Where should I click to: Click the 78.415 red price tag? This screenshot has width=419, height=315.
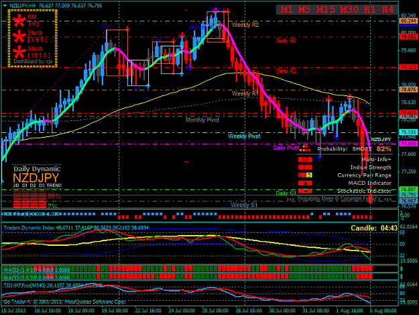click(408, 113)
